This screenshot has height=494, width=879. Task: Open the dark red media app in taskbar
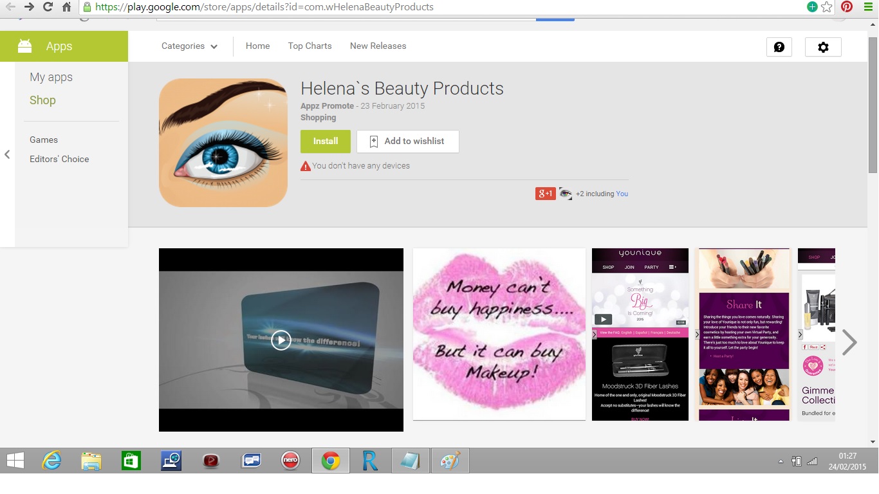211,461
